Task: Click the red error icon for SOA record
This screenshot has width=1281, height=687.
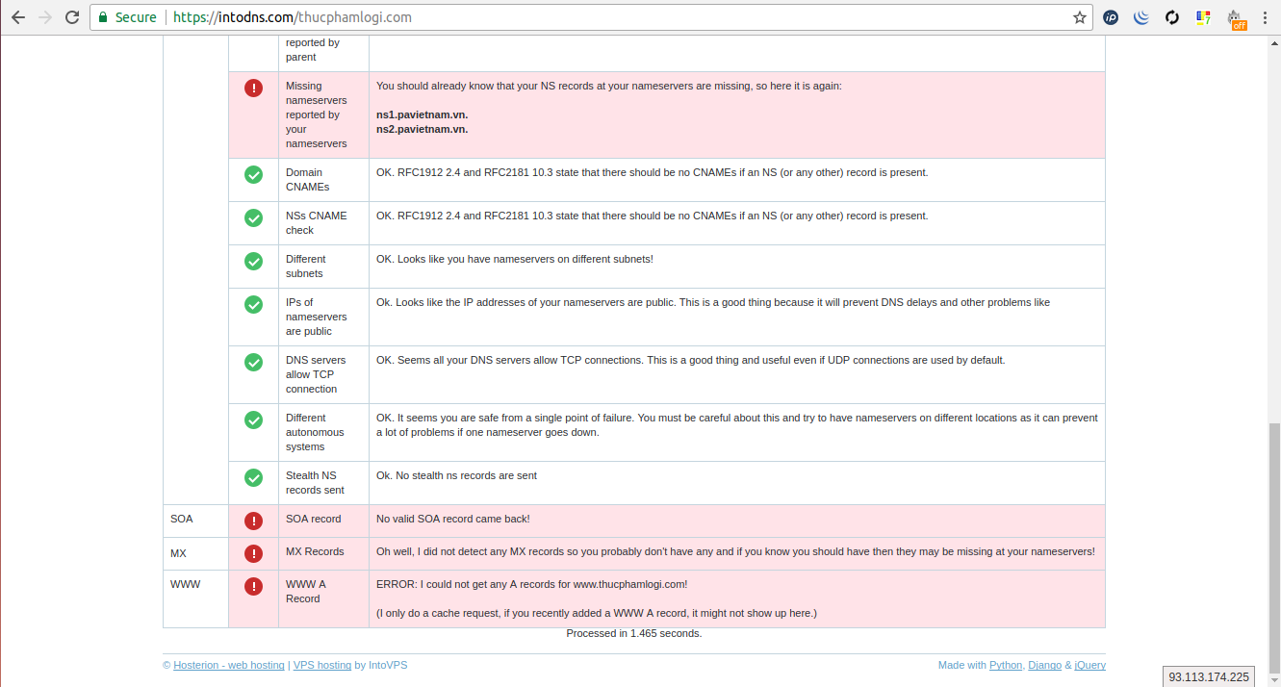Action: 253,521
